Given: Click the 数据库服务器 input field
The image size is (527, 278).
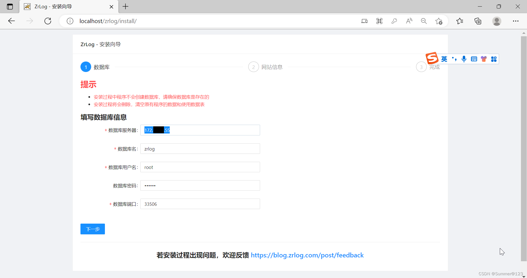Looking at the screenshot, I should click(x=200, y=130).
